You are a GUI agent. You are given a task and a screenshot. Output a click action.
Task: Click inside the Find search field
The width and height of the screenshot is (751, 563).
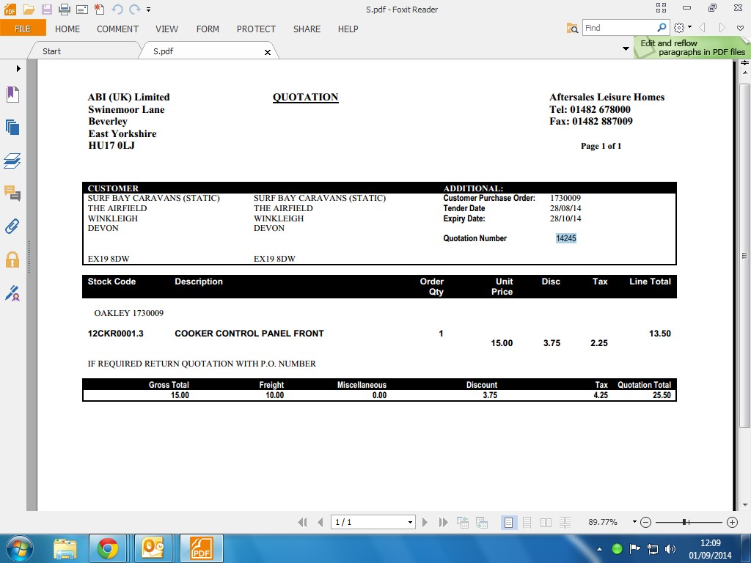[x=618, y=28]
